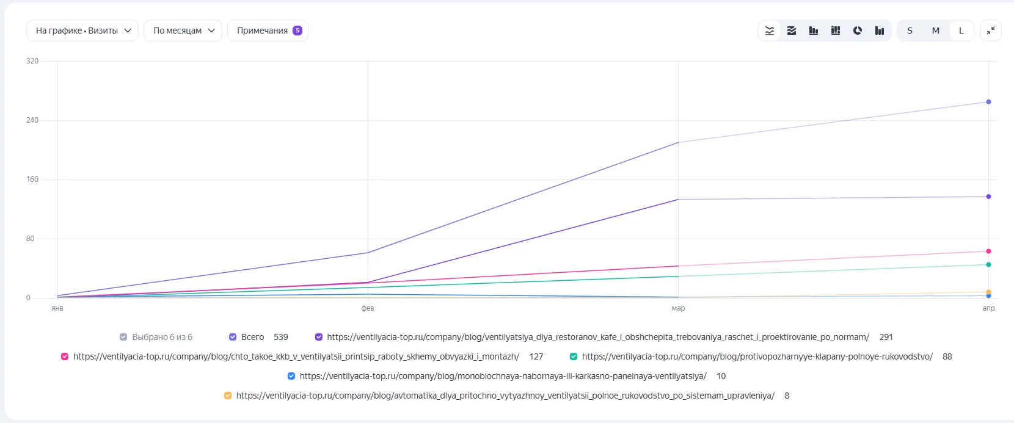Open the 'По месяцам' grouping dropdown
This screenshot has height=423, width=1014.
(x=183, y=31)
